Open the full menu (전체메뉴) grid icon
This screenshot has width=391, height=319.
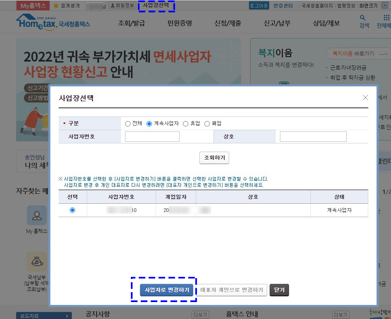pyautogui.click(x=386, y=17)
